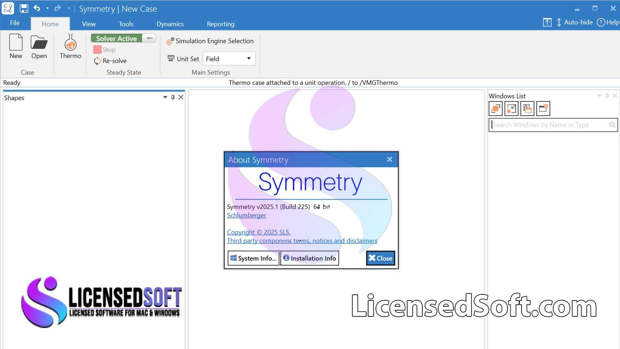Open the Tools ribbon tab
Image resolution: width=620 pixels, height=349 pixels.
tap(126, 24)
